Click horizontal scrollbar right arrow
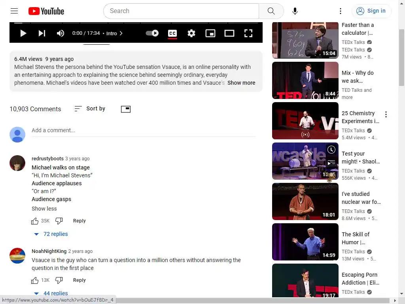Viewport: 405px width, 304px height. point(395,301)
